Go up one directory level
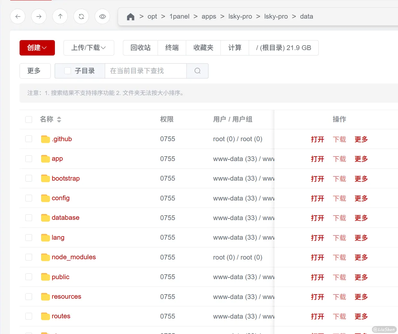Viewport: 398px width, 334px height. pyautogui.click(x=60, y=16)
